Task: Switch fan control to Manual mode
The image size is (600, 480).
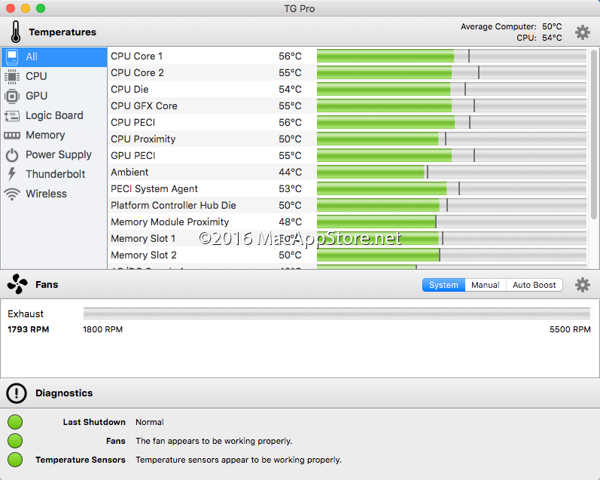Action: tap(485, 285)
